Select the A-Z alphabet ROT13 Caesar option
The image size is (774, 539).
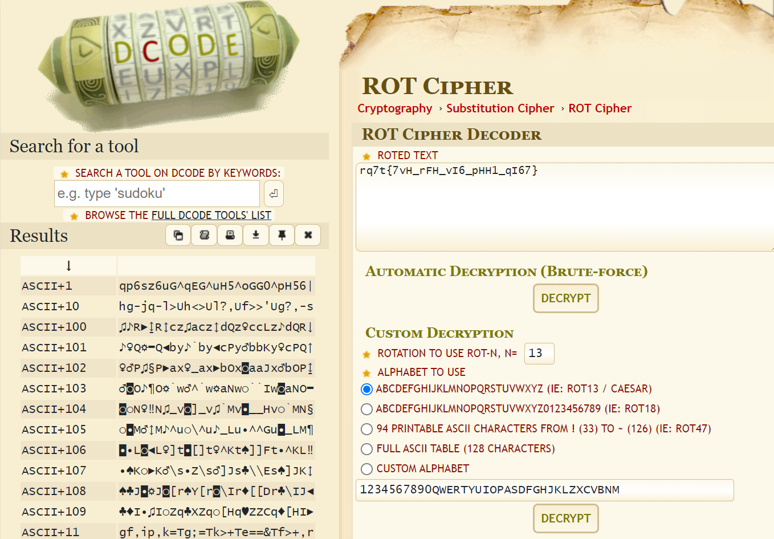[366, 389]
